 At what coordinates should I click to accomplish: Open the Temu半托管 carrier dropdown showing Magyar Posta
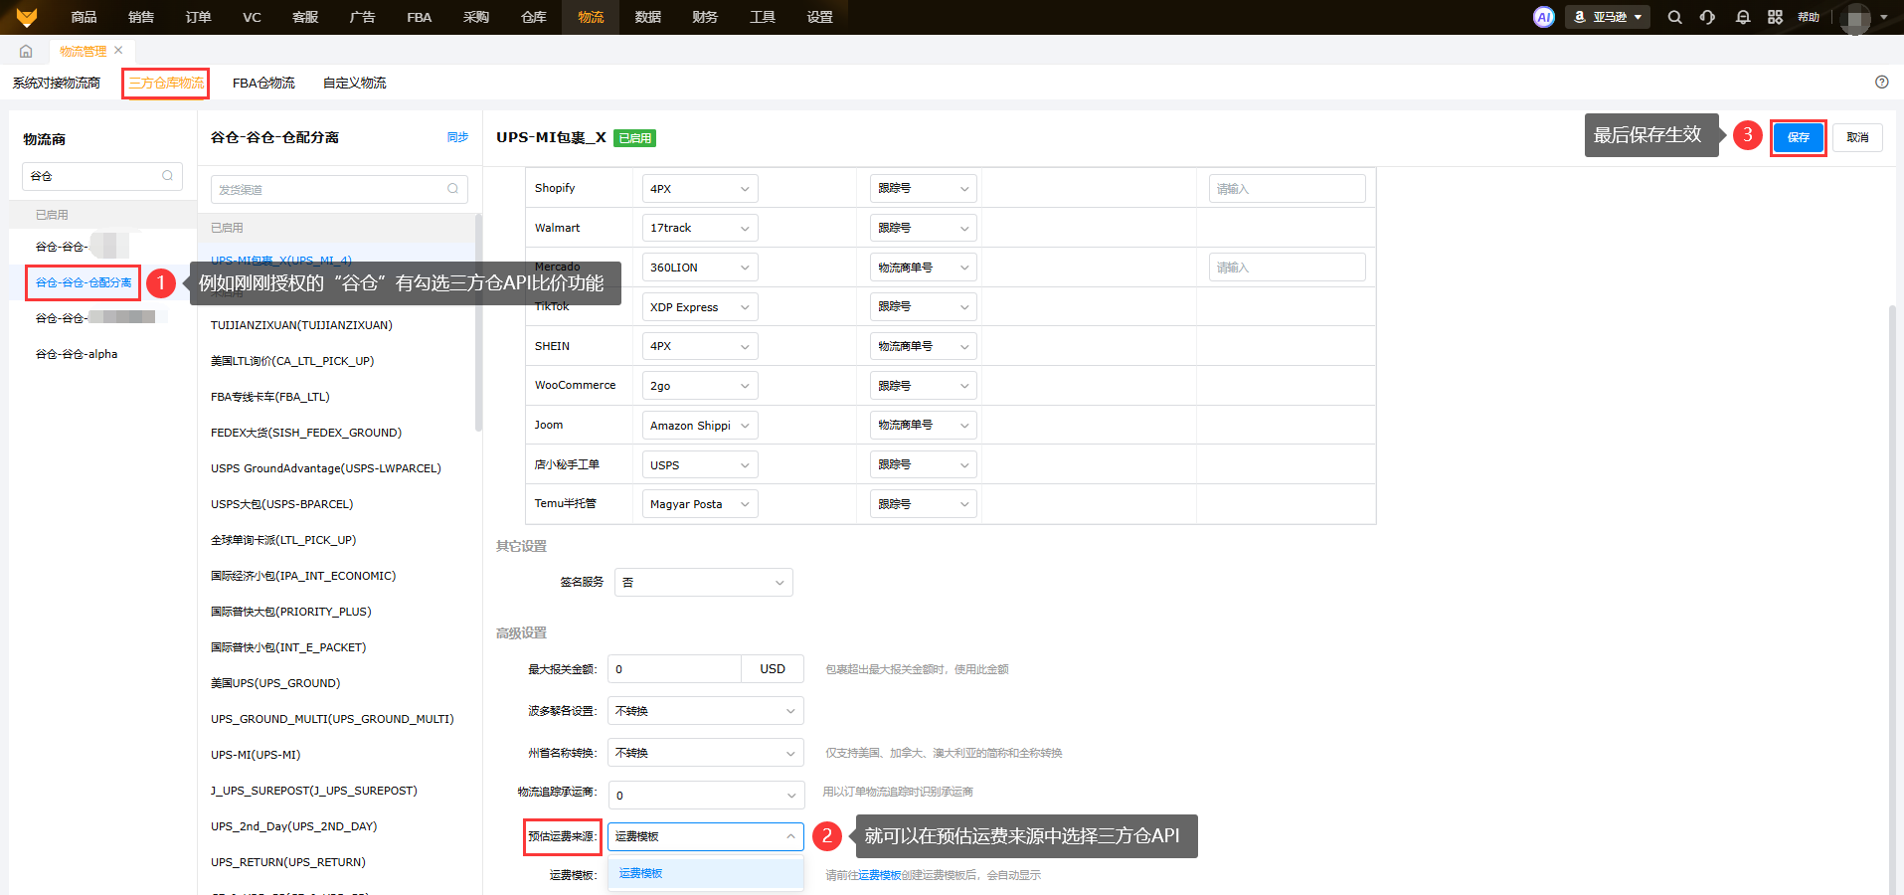click(700, 504)
